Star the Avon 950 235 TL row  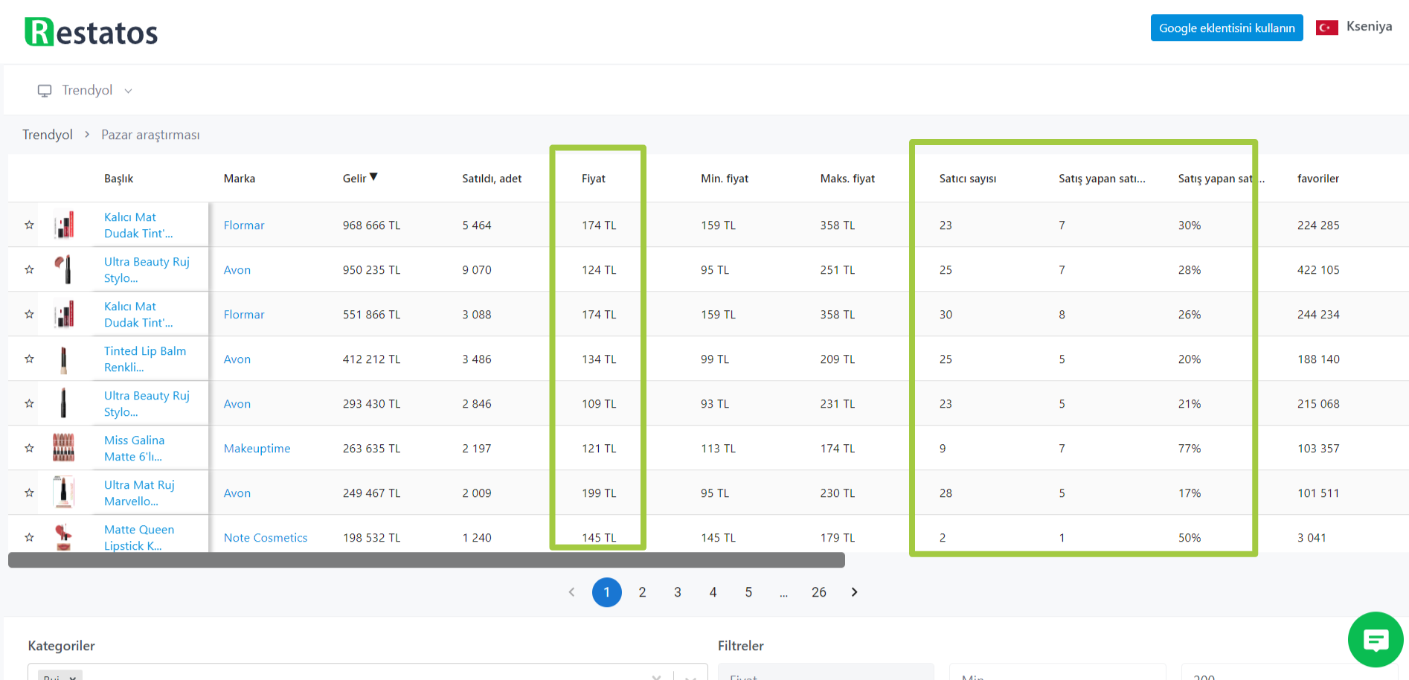[x=30, y=269]
